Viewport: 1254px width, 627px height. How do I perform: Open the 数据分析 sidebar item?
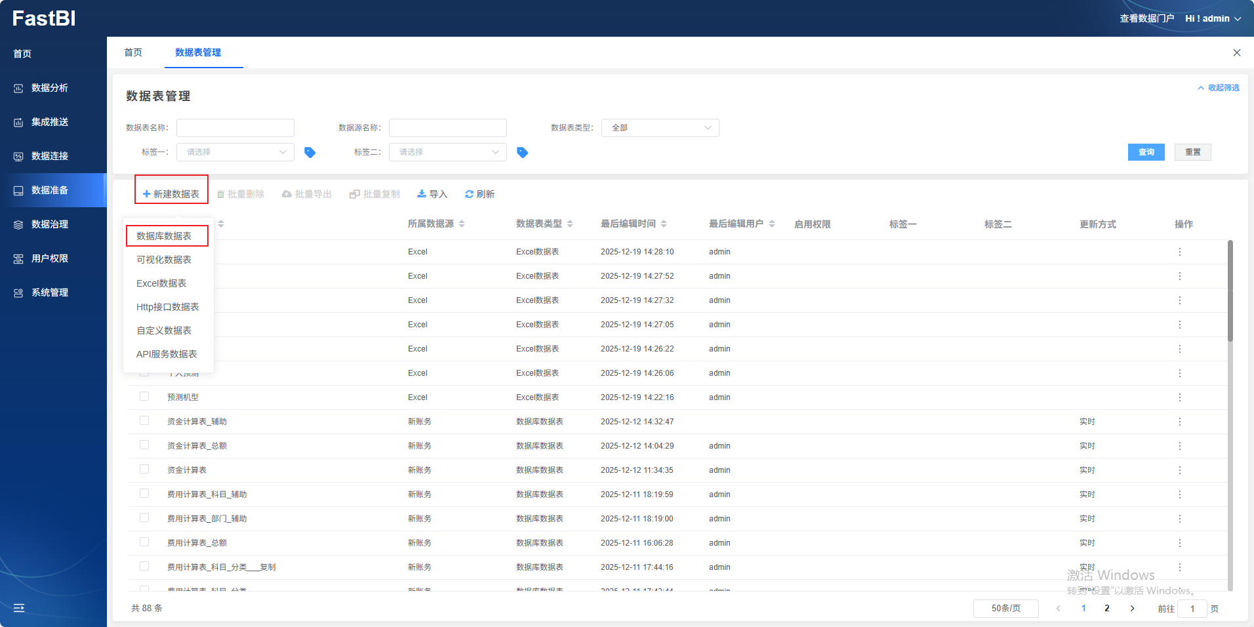coord(50,88)
